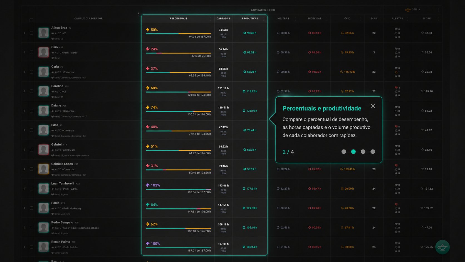
Task: Jump to fourth tour step dot
Action: (x=373, y=152)
